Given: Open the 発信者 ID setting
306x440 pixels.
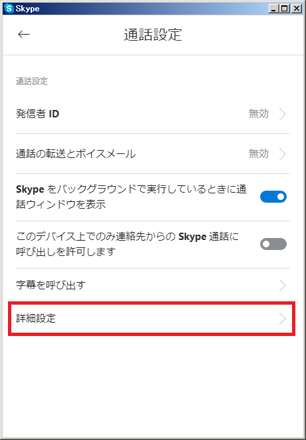Looking at the screenshot, I should [x=153, y=114].
